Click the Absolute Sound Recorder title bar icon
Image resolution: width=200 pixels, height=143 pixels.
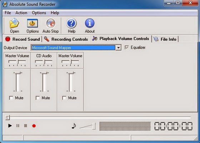(x=5, y=4)
